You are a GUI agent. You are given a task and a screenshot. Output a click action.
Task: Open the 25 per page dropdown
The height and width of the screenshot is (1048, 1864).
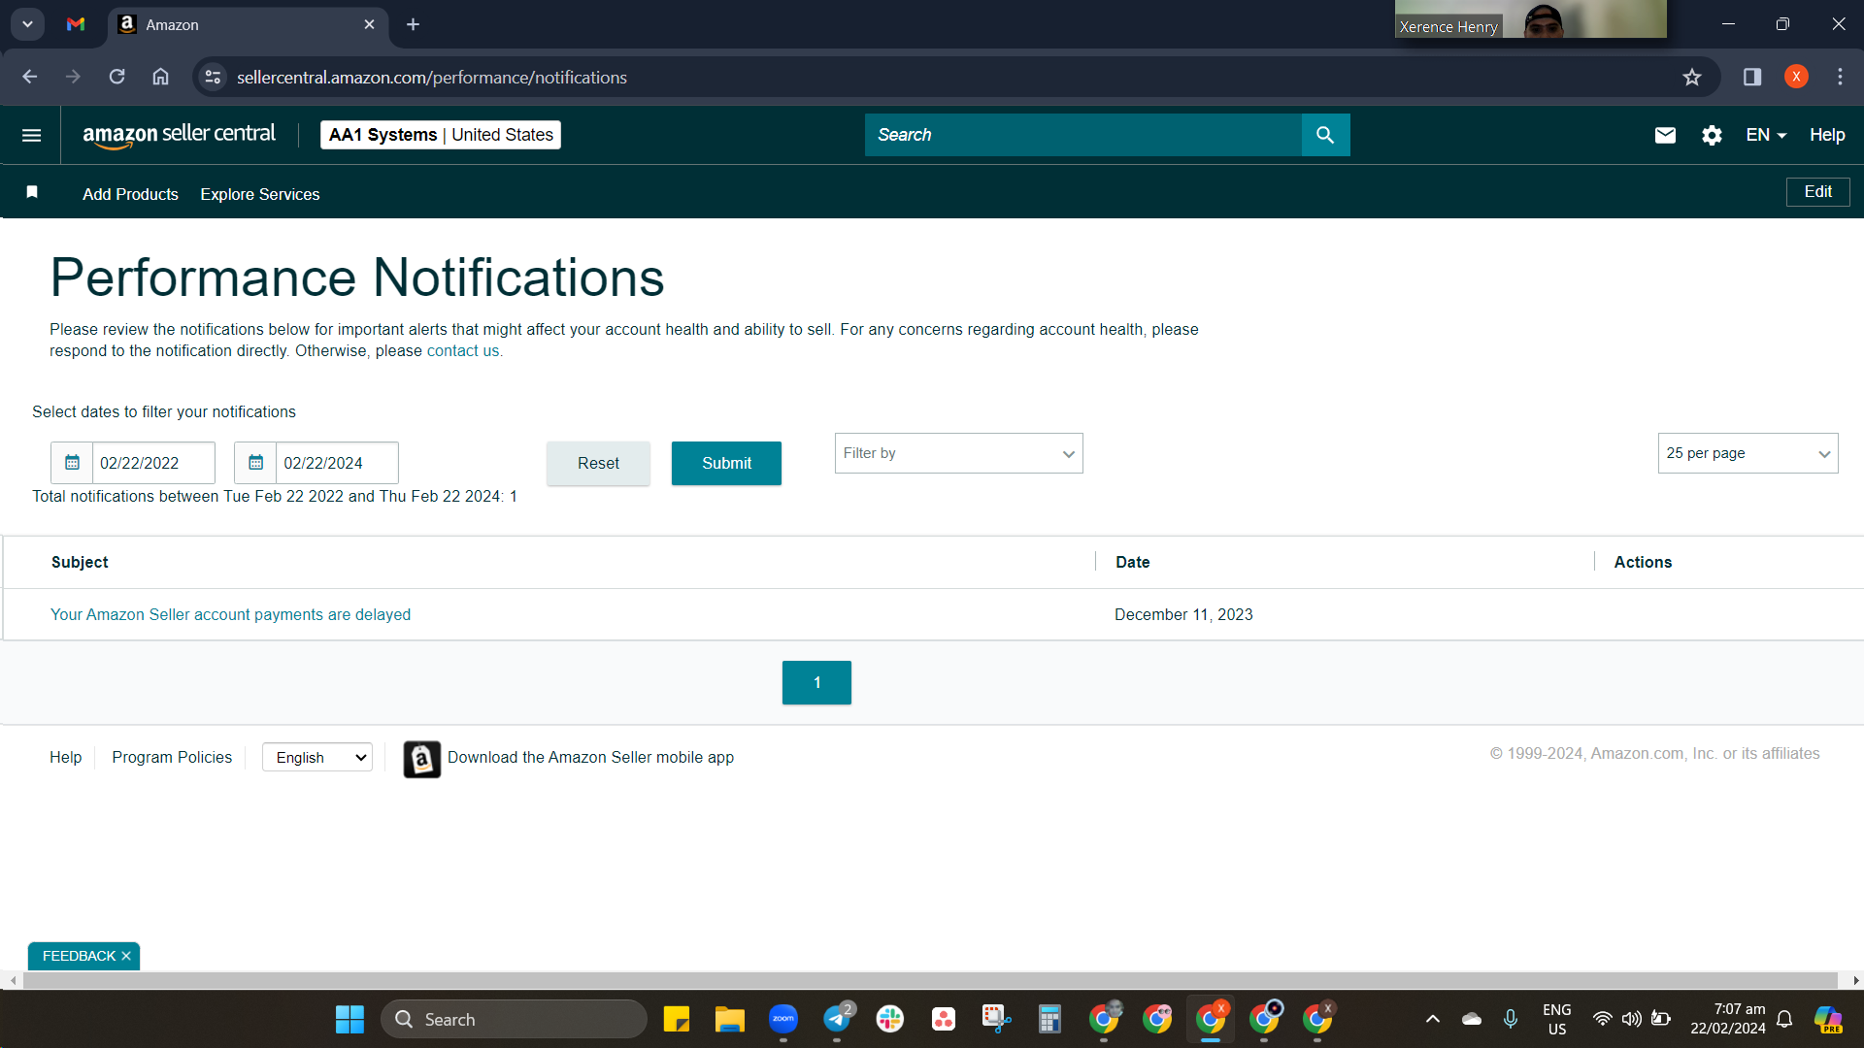click(x=1747, y=453)
